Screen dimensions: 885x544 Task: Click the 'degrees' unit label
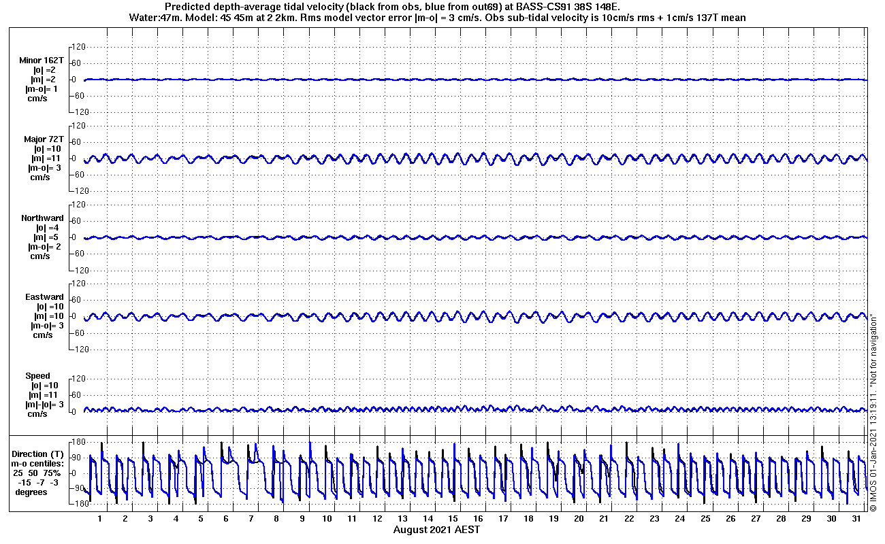coord(31,492)
